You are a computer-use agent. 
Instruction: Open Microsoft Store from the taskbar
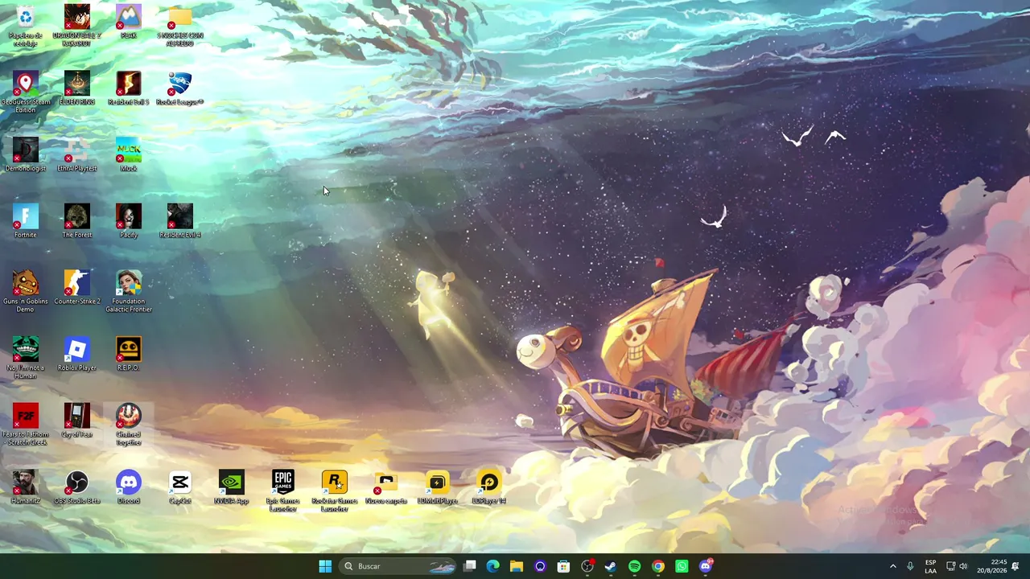pos(564,566)
